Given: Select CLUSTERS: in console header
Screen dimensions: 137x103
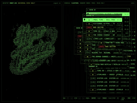Looking at the screenshot, I should click(x=75, y=3).
